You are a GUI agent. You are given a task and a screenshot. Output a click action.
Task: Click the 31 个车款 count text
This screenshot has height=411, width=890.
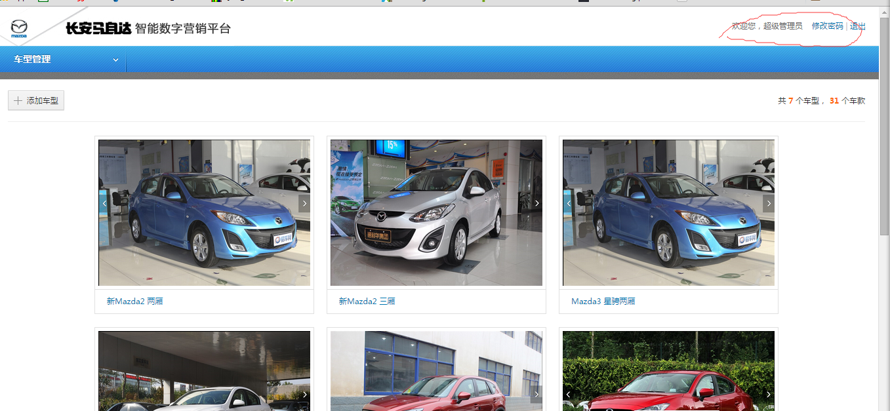click(x=847, y=101)
